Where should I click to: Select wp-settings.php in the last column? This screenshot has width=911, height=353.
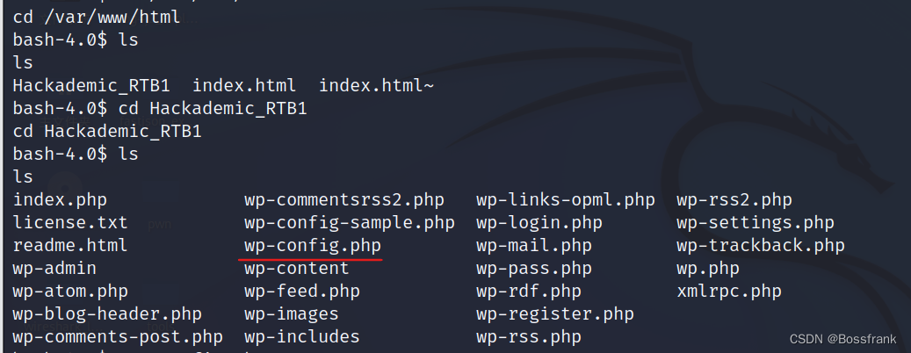[756, 223]
